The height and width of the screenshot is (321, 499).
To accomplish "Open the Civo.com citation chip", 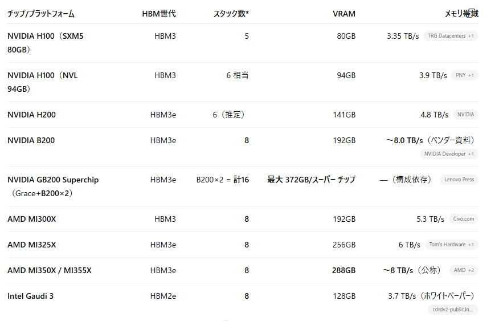I will click(463, 219).
